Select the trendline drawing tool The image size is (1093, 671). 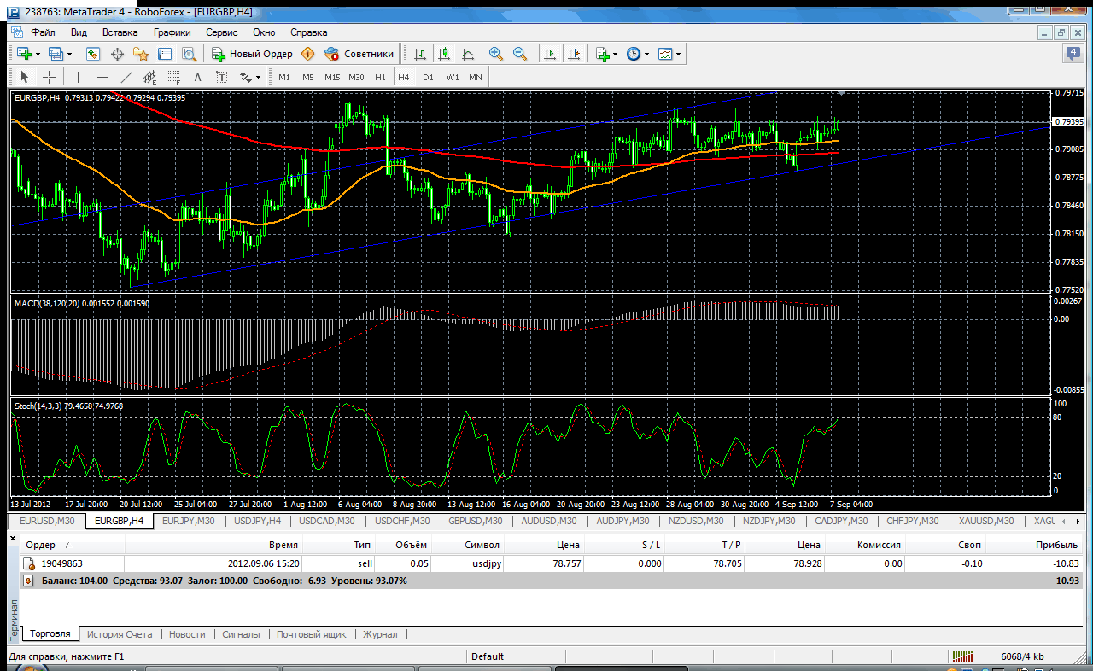point(126,77)
